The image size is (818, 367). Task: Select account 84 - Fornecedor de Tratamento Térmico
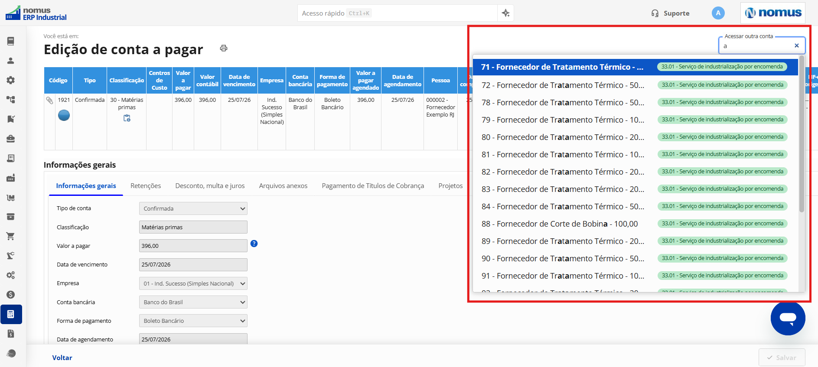click(x=635, y=206)
